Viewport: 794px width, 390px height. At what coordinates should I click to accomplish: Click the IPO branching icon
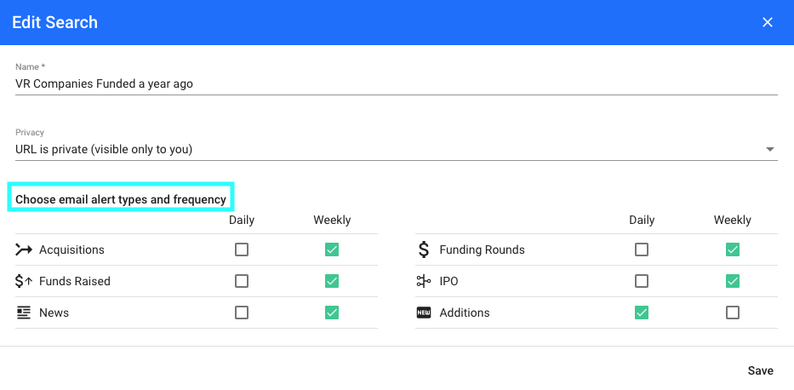423,281
